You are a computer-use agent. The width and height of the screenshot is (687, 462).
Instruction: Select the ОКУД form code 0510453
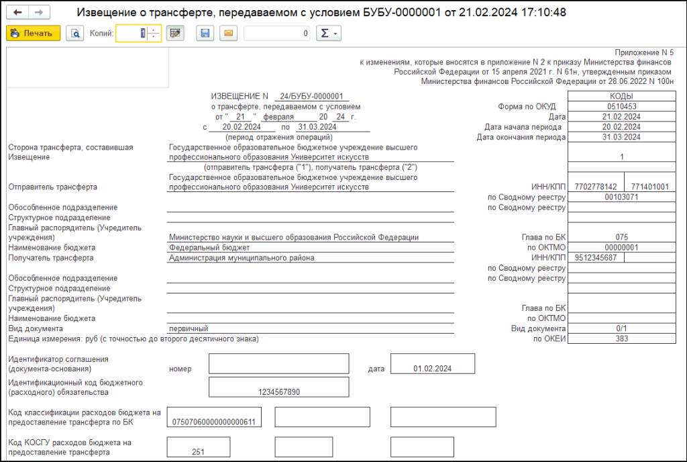[621, 106]
